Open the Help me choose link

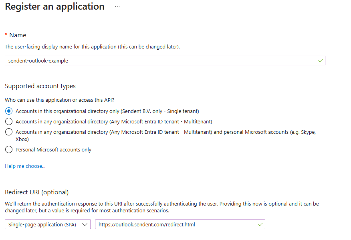click(x=25, y=166)
